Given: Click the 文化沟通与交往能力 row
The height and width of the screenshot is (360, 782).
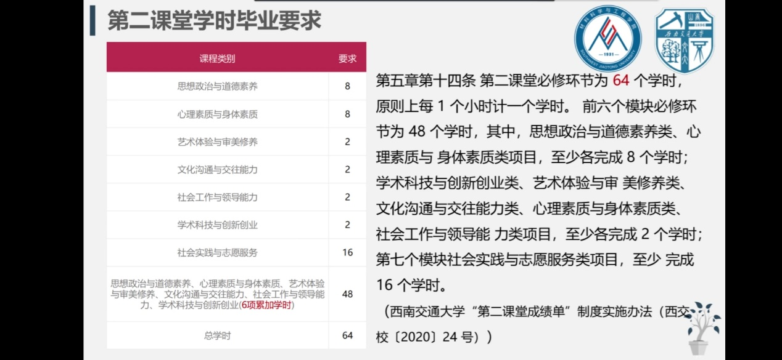Looking at the screenshot, I should (217, 169).
